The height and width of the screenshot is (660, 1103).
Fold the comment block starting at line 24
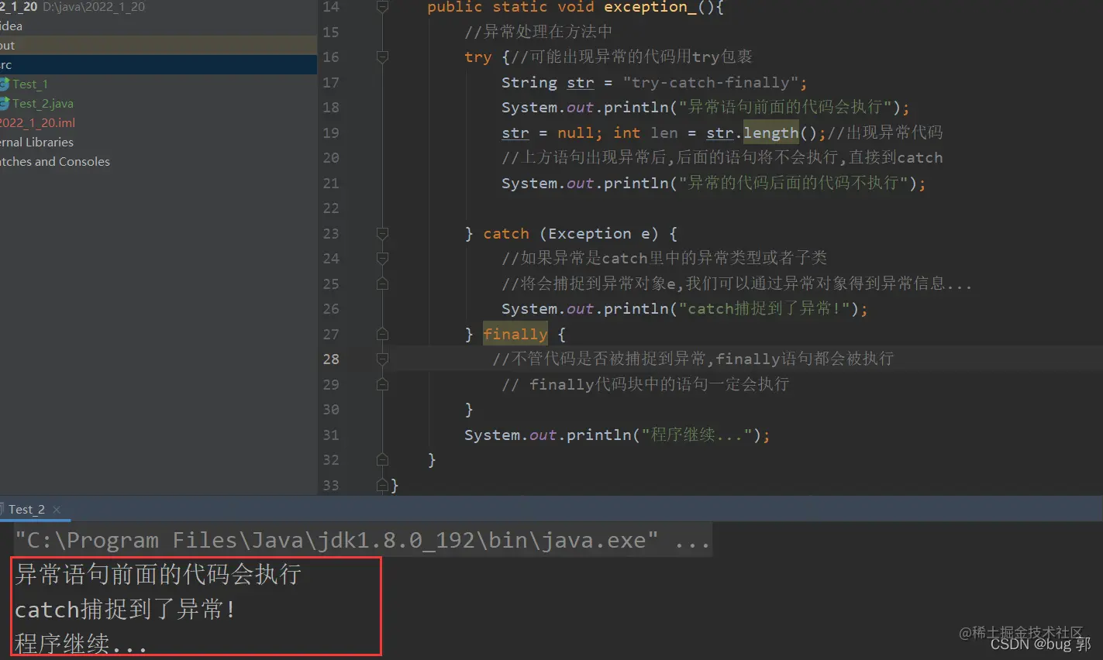tap(382, 259)
